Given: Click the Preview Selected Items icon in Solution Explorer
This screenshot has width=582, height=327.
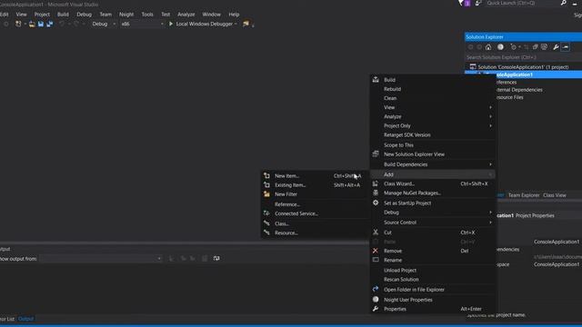Looking at the screenshot, I should (566, 47).
